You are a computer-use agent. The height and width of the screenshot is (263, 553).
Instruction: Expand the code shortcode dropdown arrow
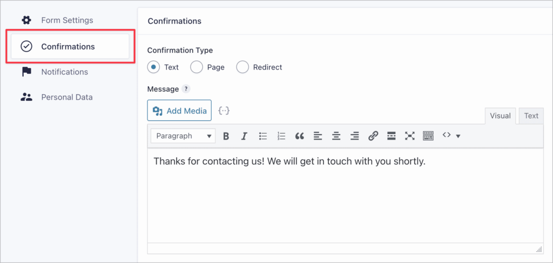pyautogui.click(x=458, y=136)
